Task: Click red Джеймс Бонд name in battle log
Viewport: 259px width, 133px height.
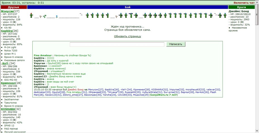Action: [76, 90]
